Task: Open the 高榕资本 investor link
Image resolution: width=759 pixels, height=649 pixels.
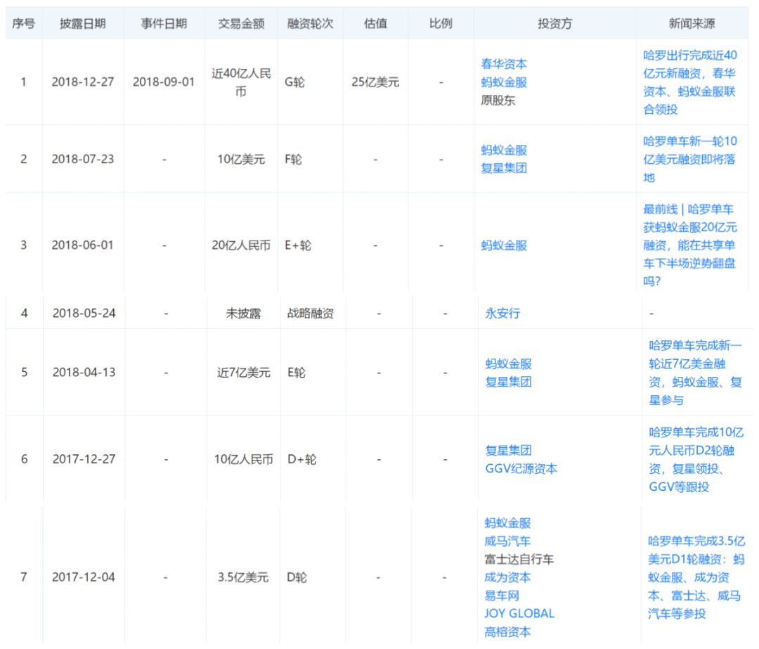Action: (x=507, y=632)
